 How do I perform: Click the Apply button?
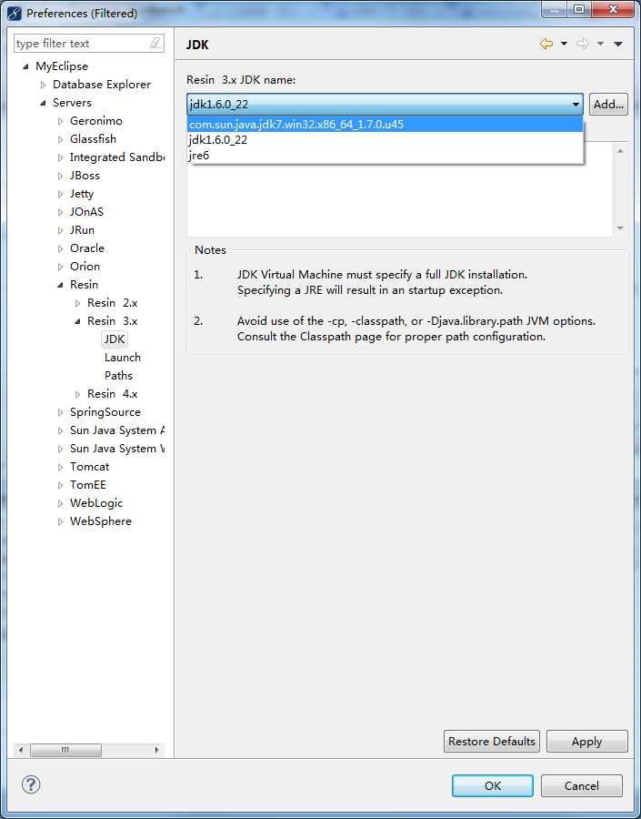[586, 741]
